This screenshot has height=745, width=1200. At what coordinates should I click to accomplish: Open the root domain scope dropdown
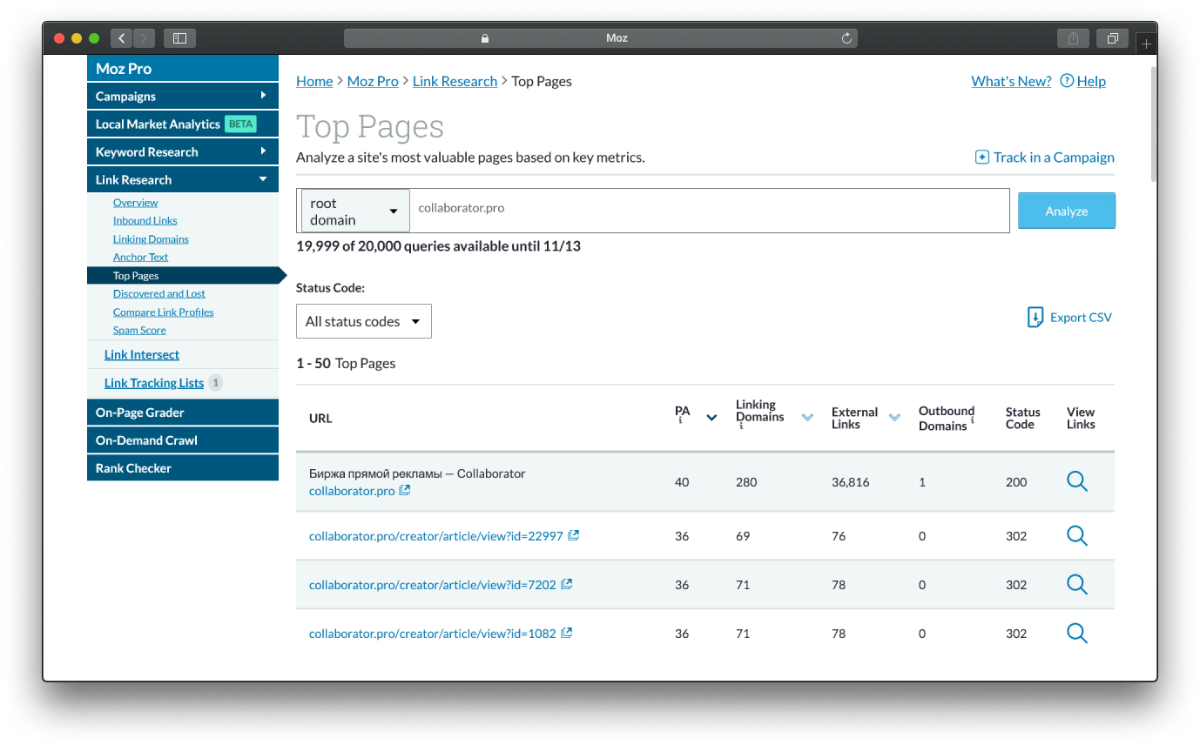[355, 211]
